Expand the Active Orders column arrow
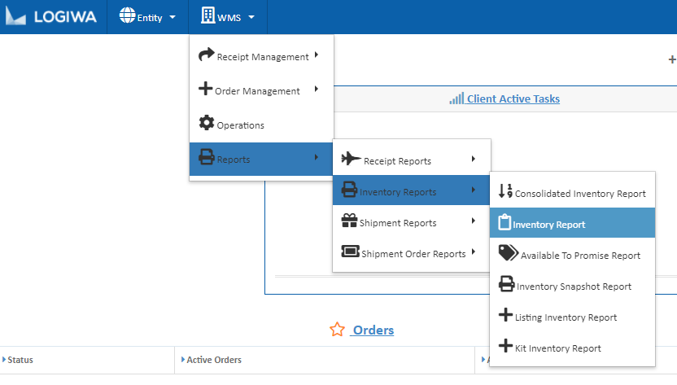677x385 pixels. pos(182,359)
